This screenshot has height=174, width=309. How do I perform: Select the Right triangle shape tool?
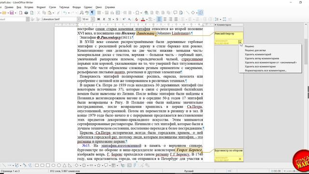[70, 165]
